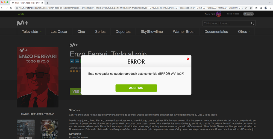273x139 pixels.
Task: Click the first rating star
Action: [71, 71]
